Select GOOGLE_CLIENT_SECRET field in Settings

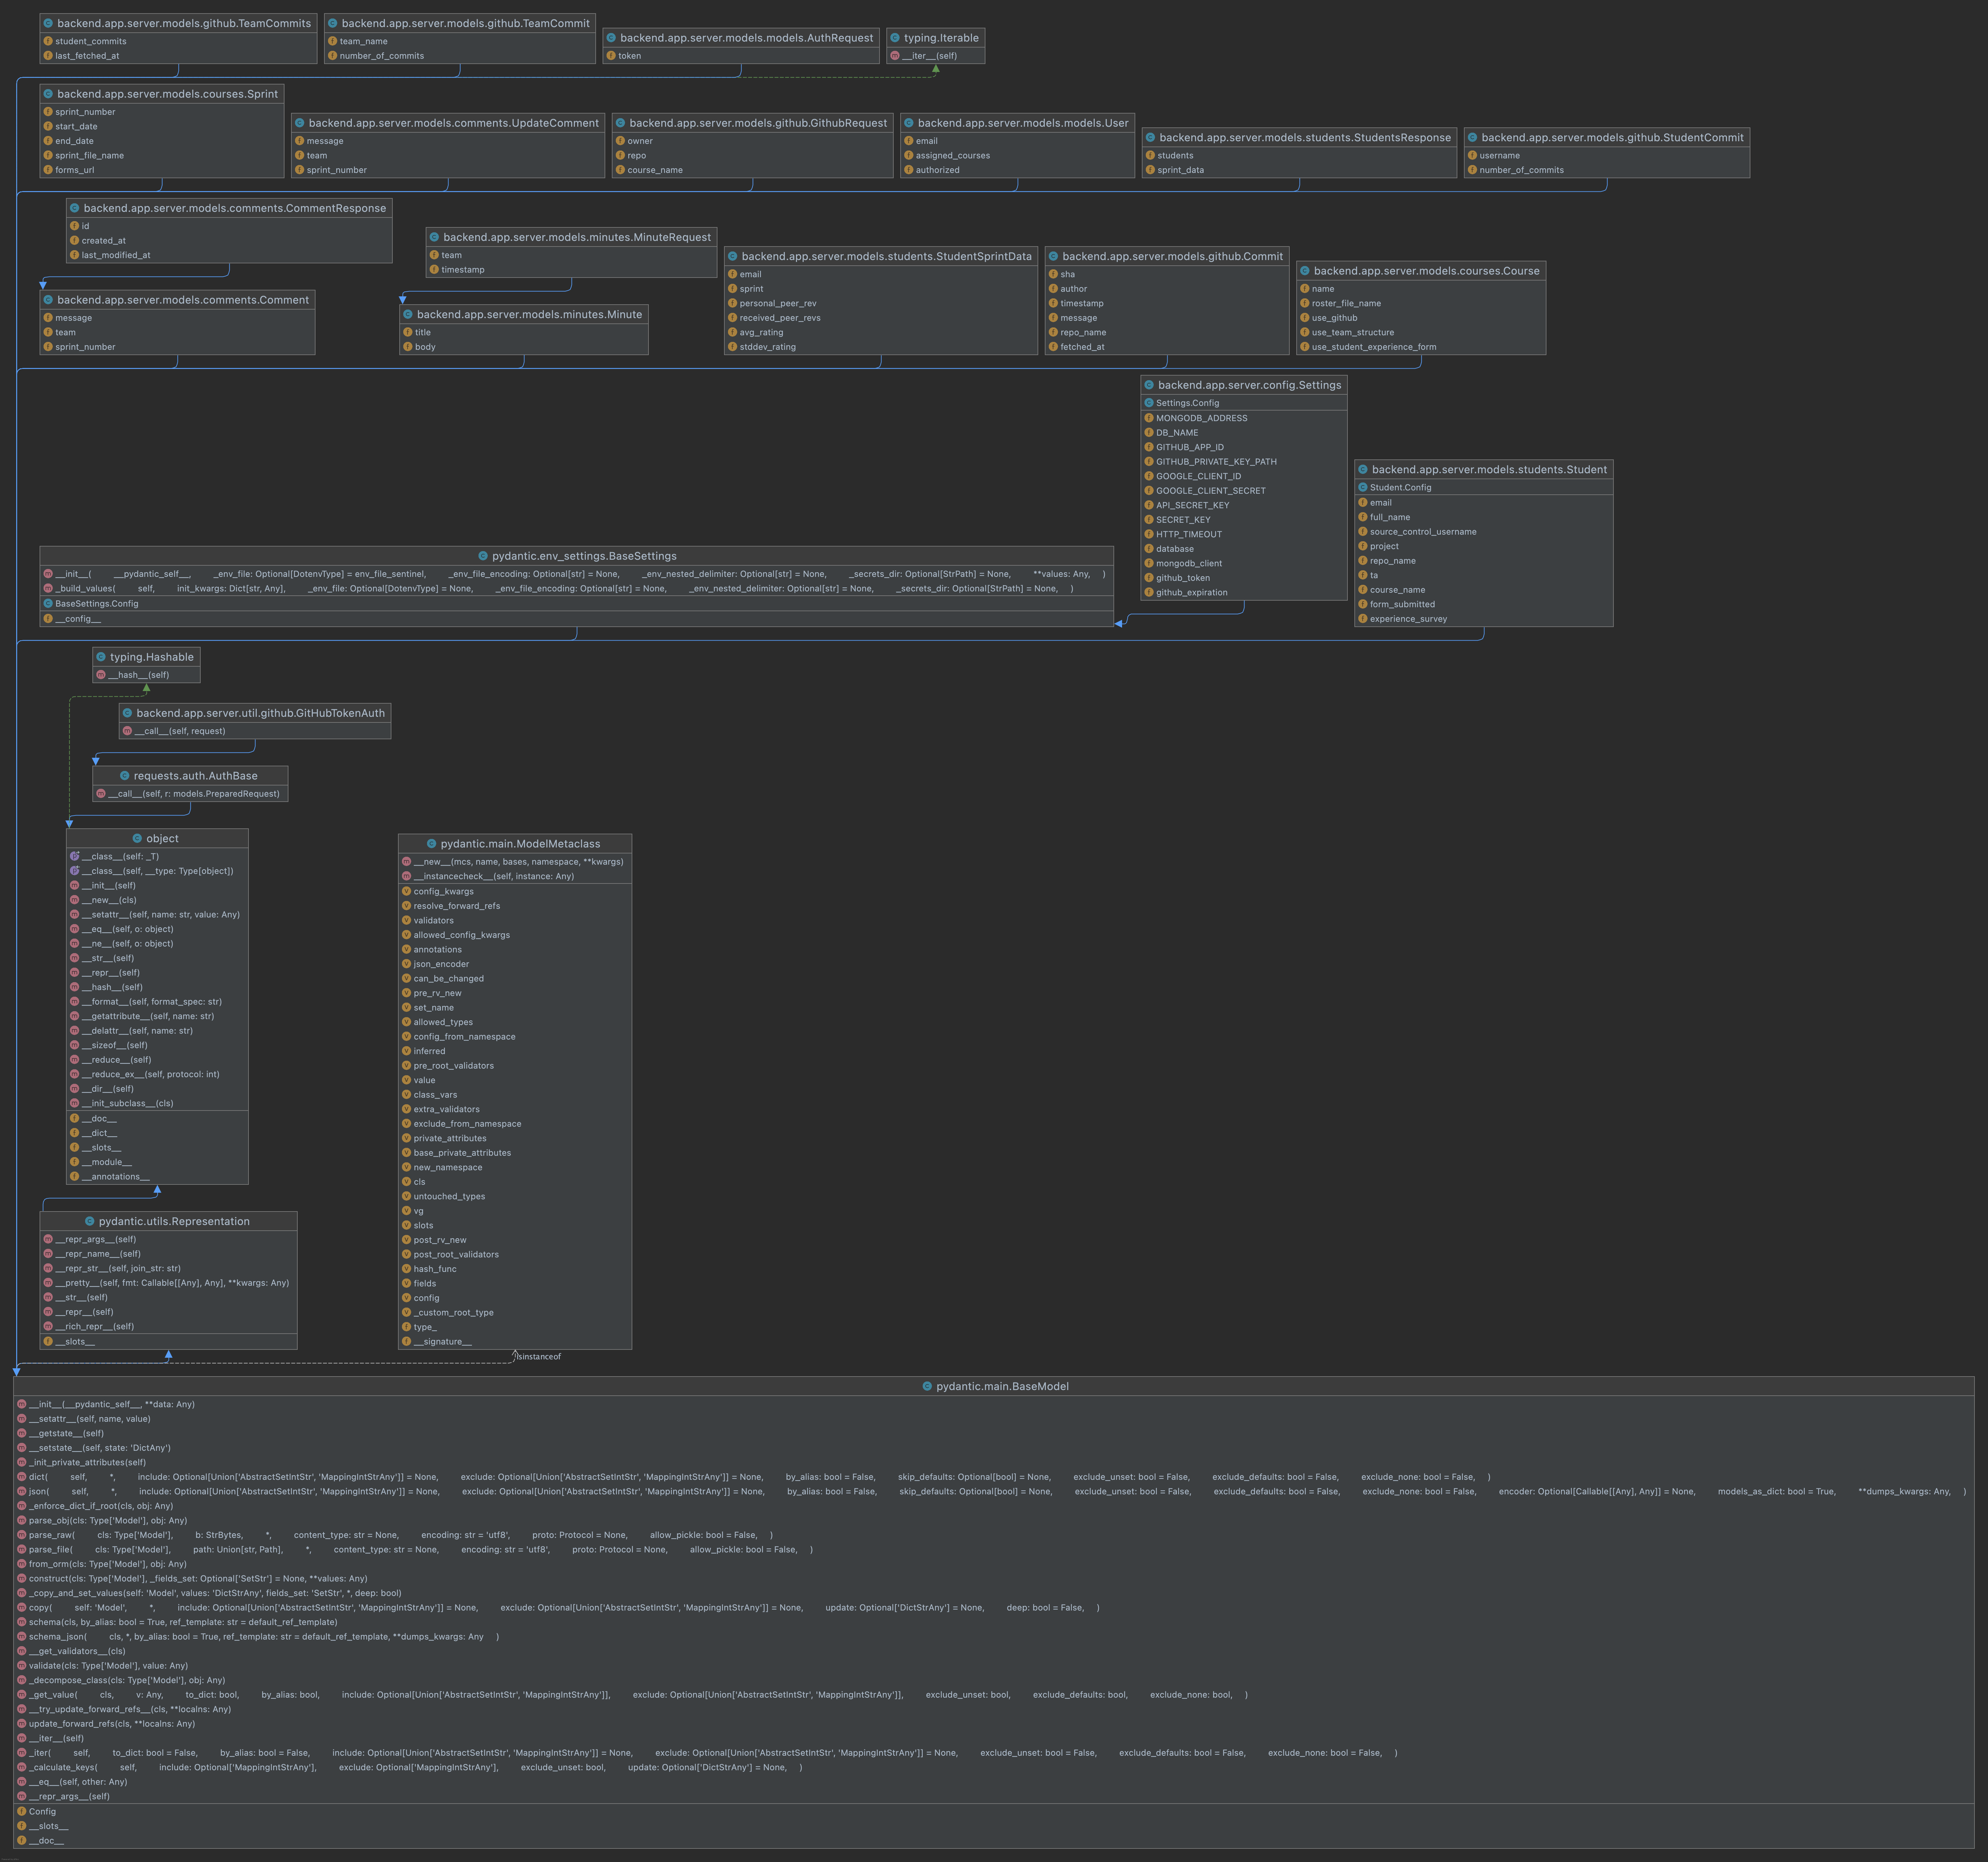click(x=1211, y=491)
